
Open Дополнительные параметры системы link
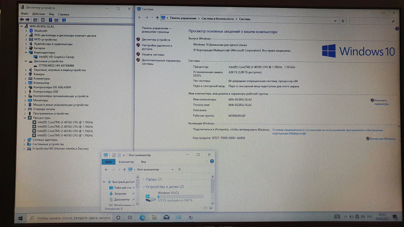click(161, 62)
